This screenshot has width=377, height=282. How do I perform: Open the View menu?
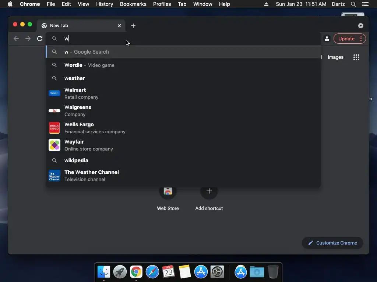pyautogui.click(x=84, y=4)
